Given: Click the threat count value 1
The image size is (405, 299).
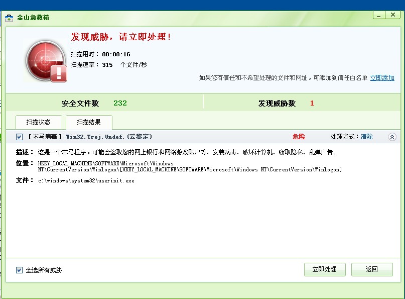Looking at the screenshot, I should (x=312, y=103).
